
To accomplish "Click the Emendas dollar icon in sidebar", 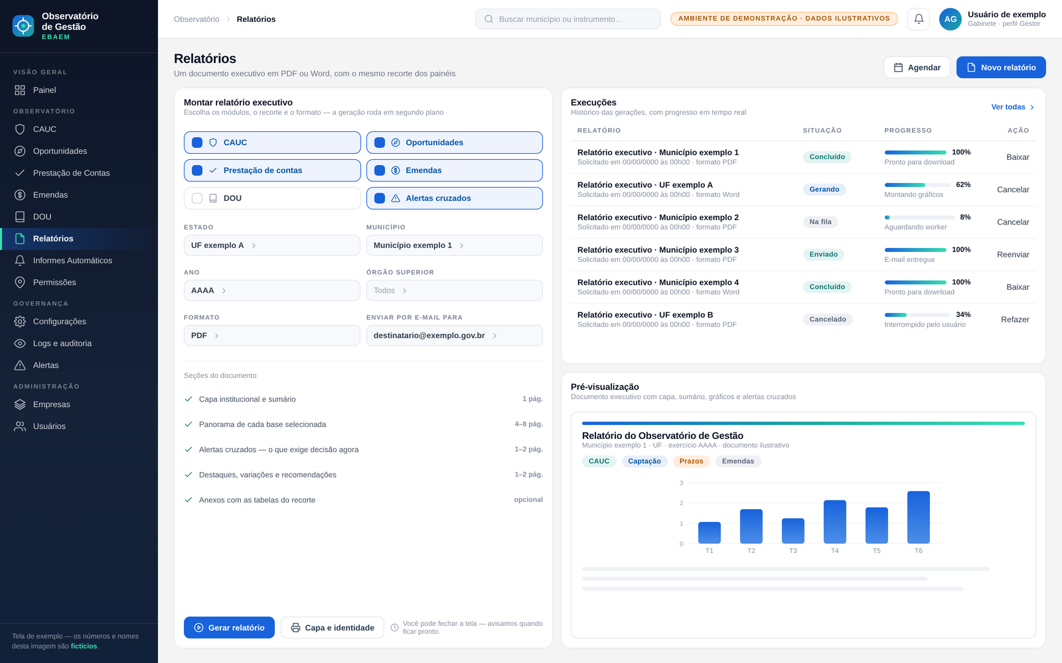I will click(20, 195).
